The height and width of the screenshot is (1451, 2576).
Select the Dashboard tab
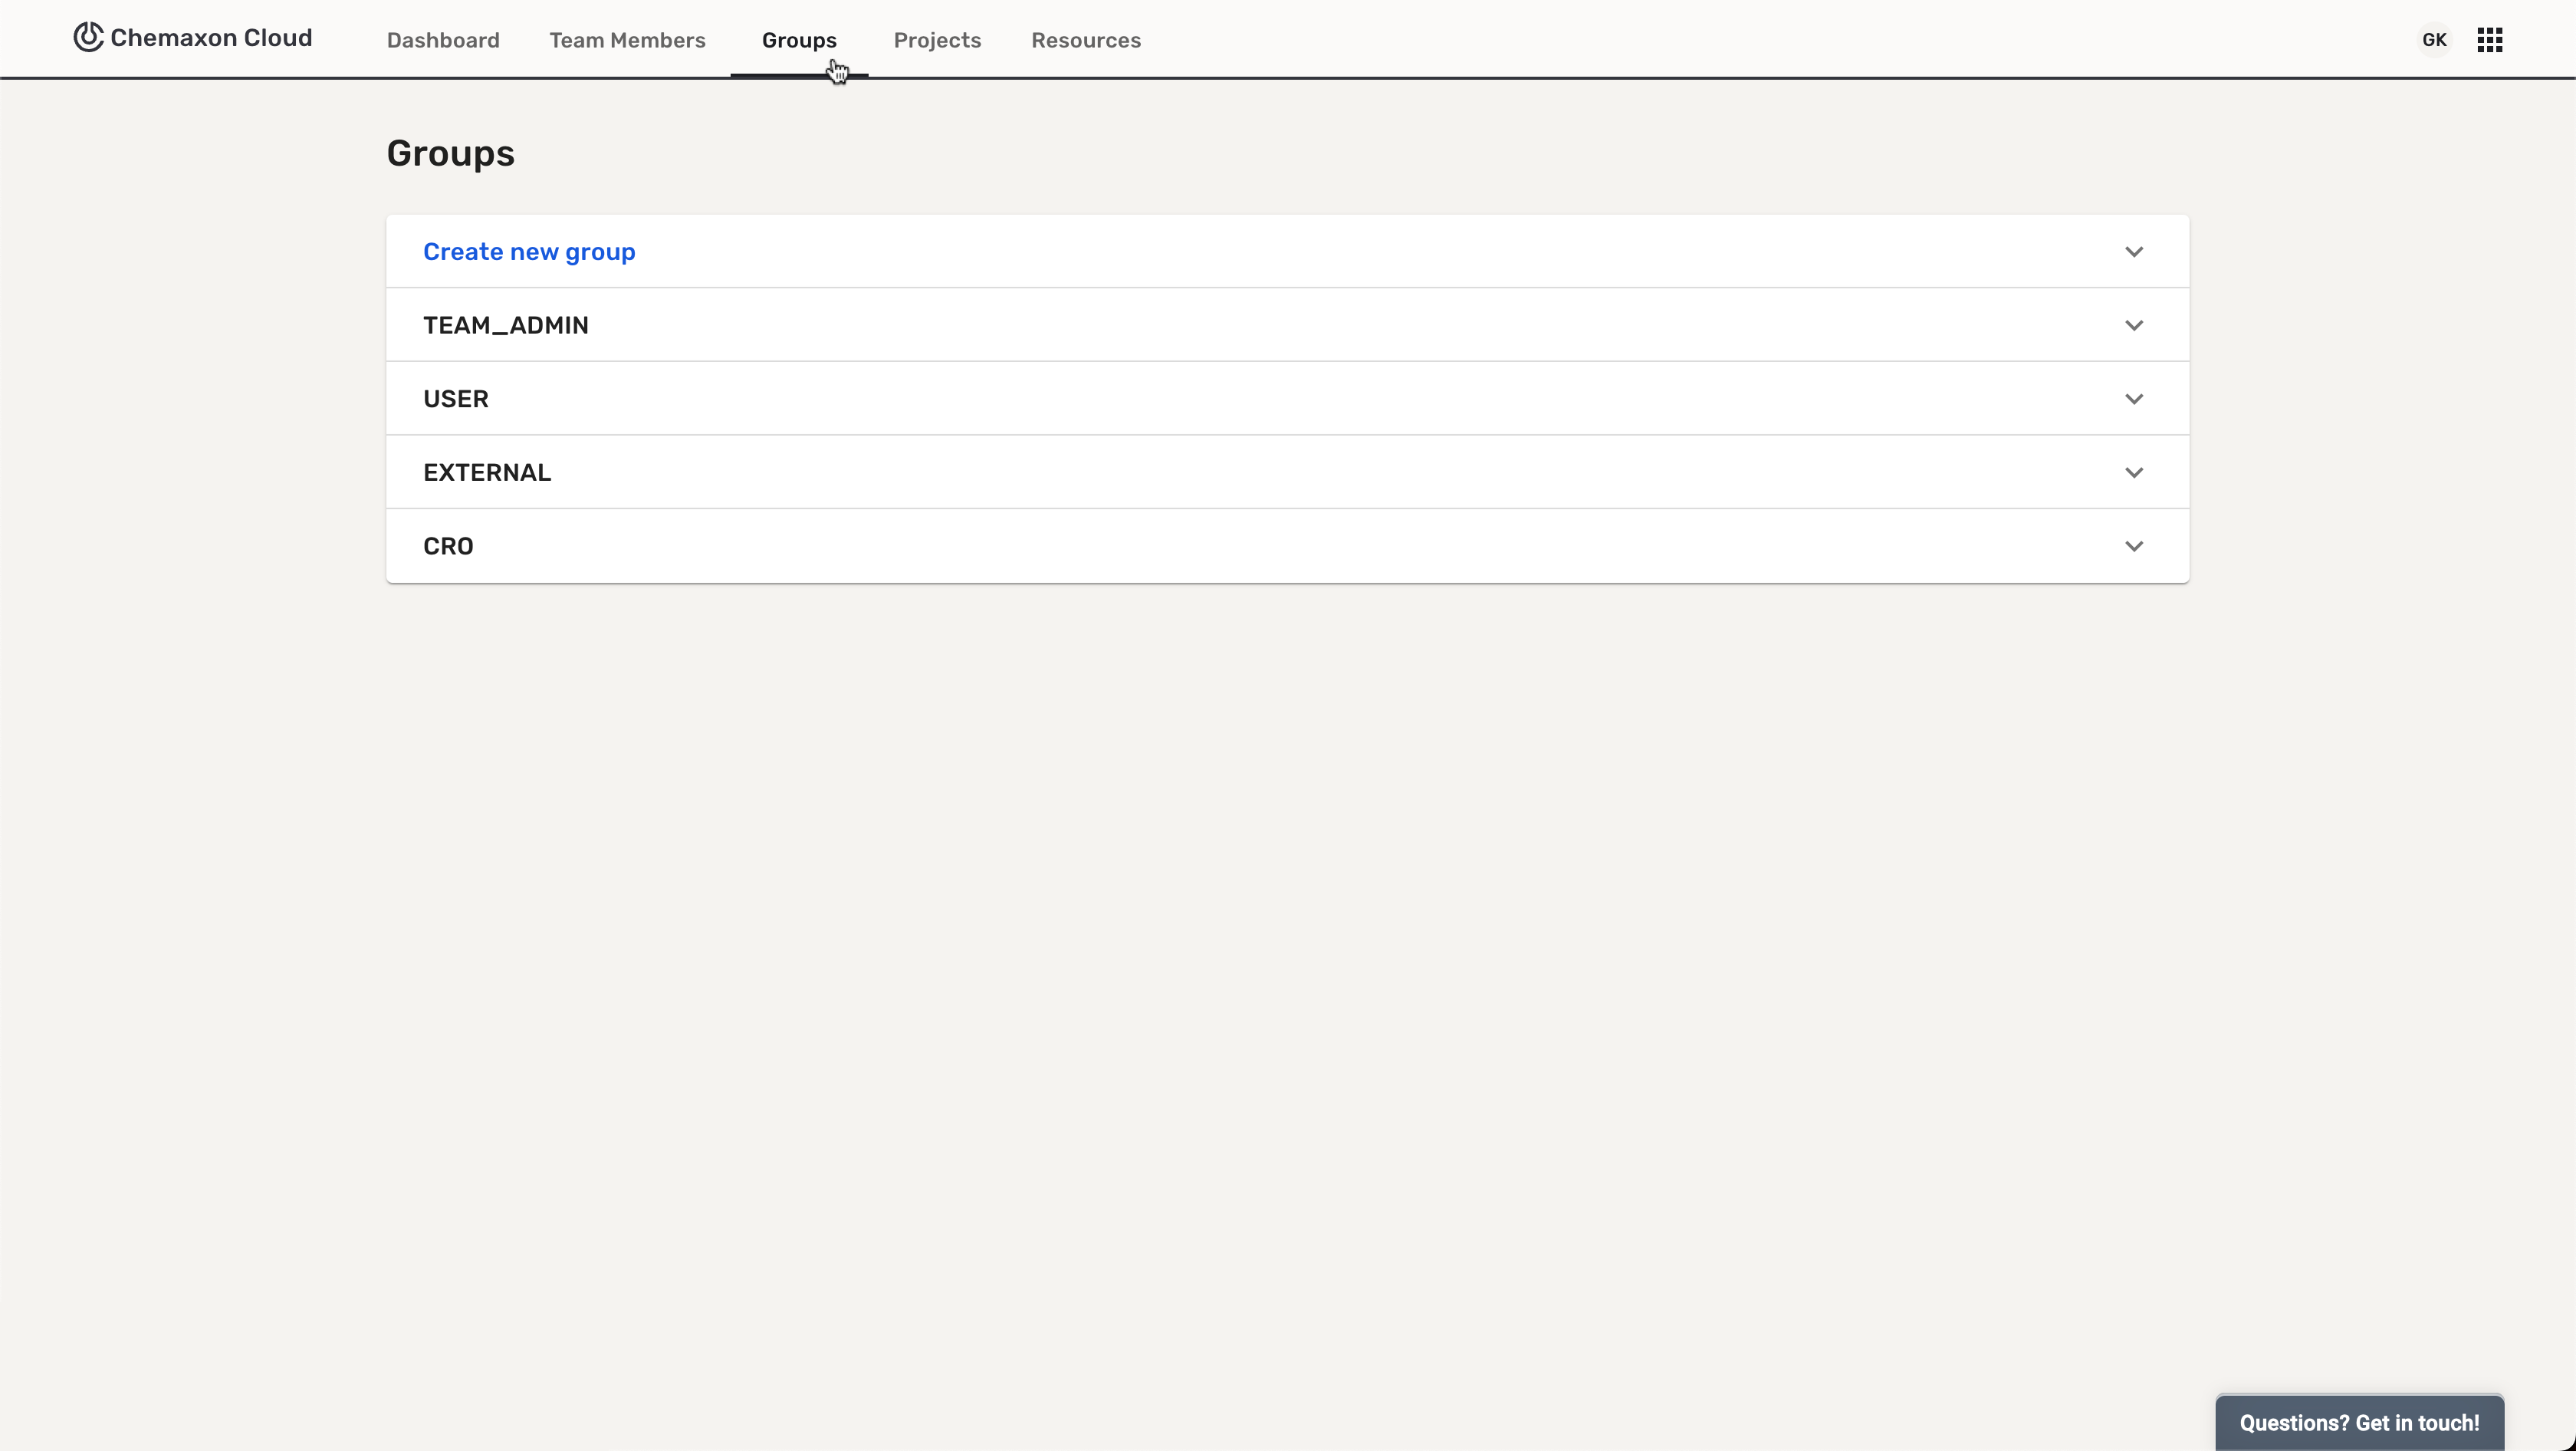point(442,39)
